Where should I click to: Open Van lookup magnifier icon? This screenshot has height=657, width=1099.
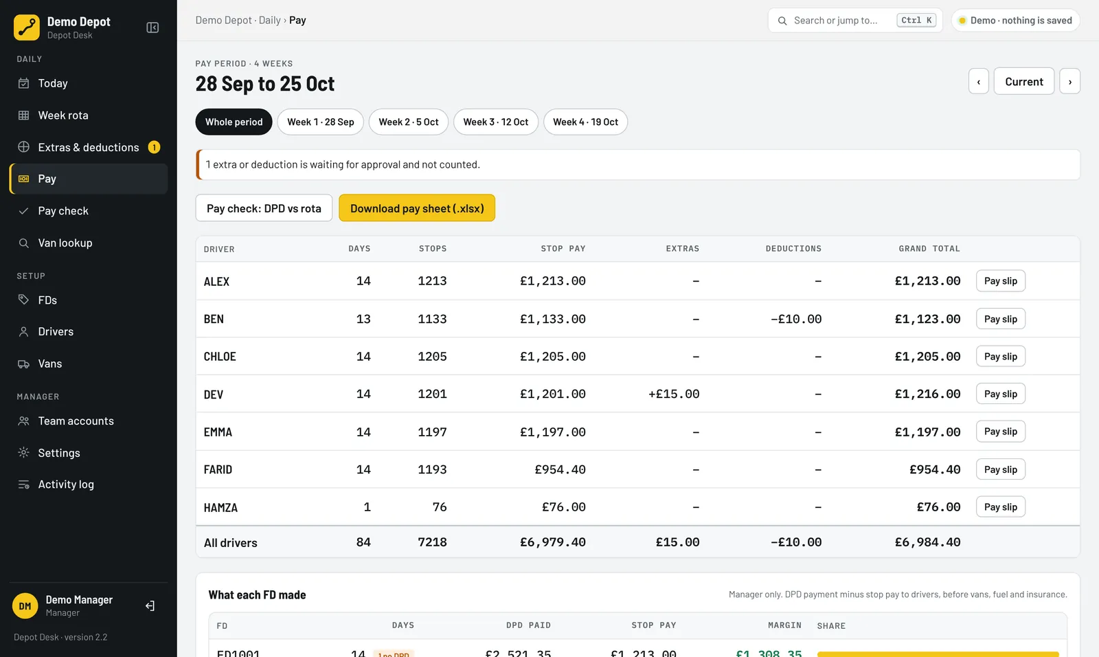[23, 243]
